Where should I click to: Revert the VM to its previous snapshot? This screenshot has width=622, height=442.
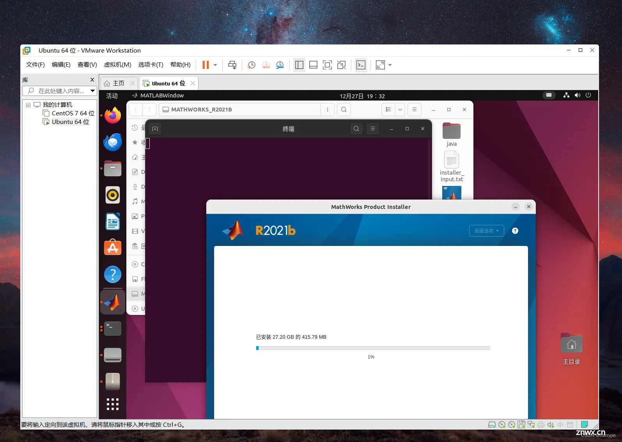266,65
